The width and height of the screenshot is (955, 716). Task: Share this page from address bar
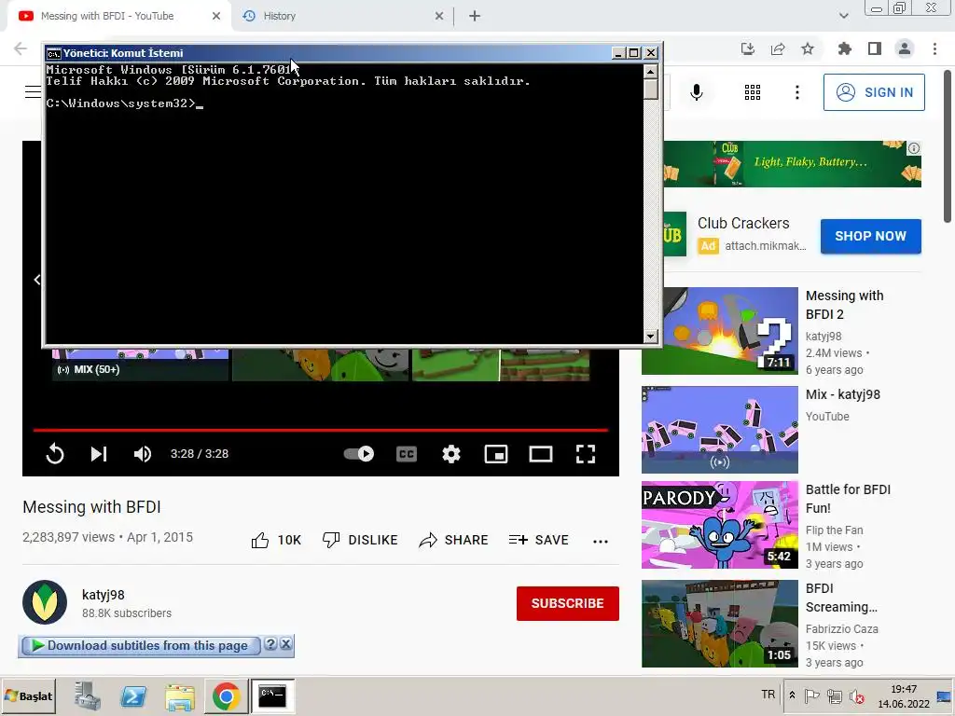(778, 48)
